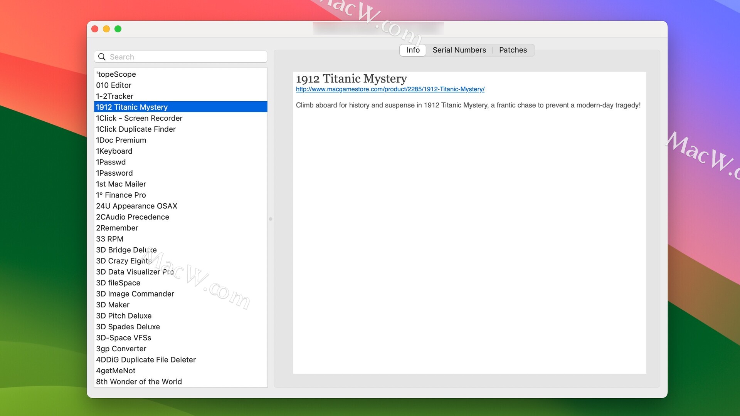Image resolution: width=740 pixels, height=416 pixels.
Task: Choose 2CAudio Precedence in the list
Action: pyautogui.click(x=181, y=217)
